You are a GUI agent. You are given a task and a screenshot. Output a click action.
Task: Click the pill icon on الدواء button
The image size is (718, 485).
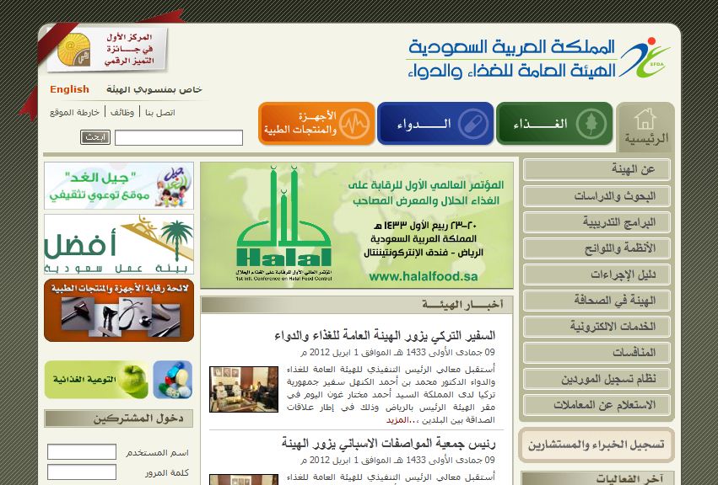[474, 124]
